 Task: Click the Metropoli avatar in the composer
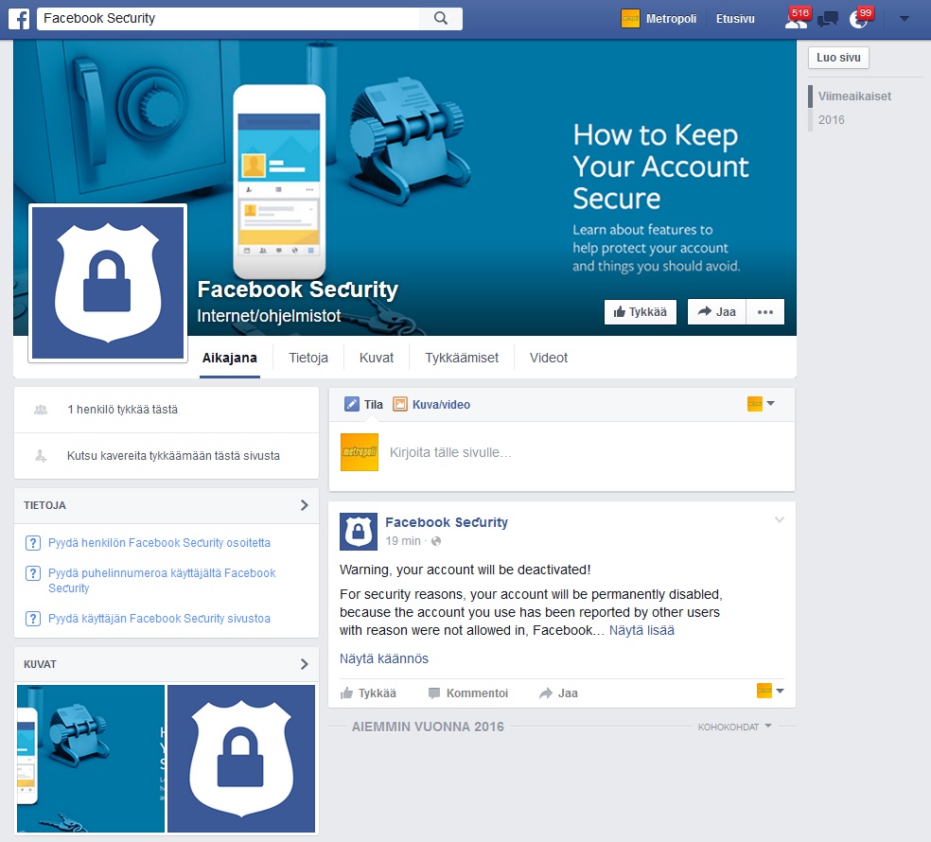360,452
